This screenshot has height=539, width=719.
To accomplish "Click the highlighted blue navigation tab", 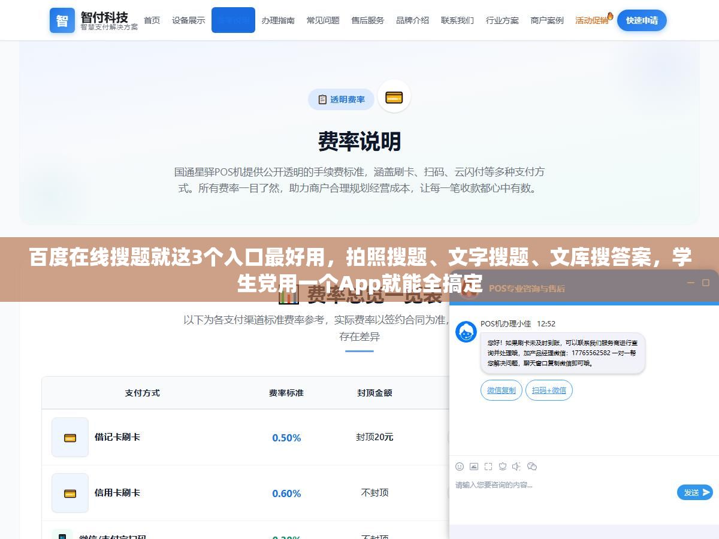I will pyautogui.click(x=233, y=20).
